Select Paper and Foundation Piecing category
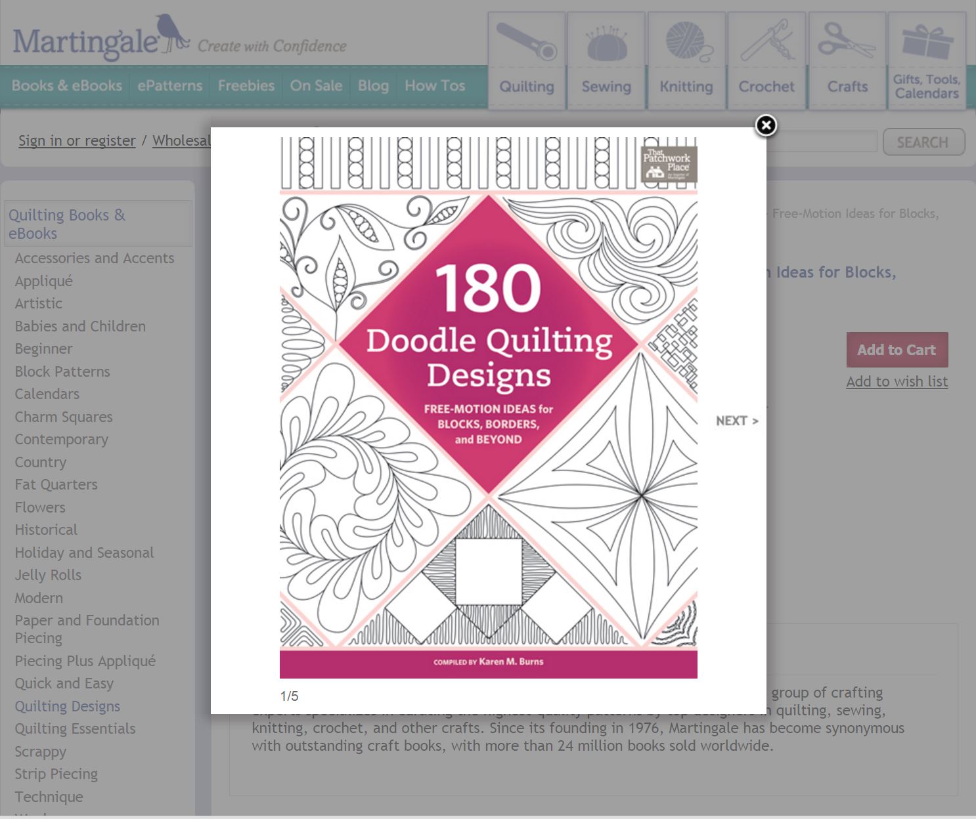The height and width of the screenshot is (819, 976). [87, 629]
